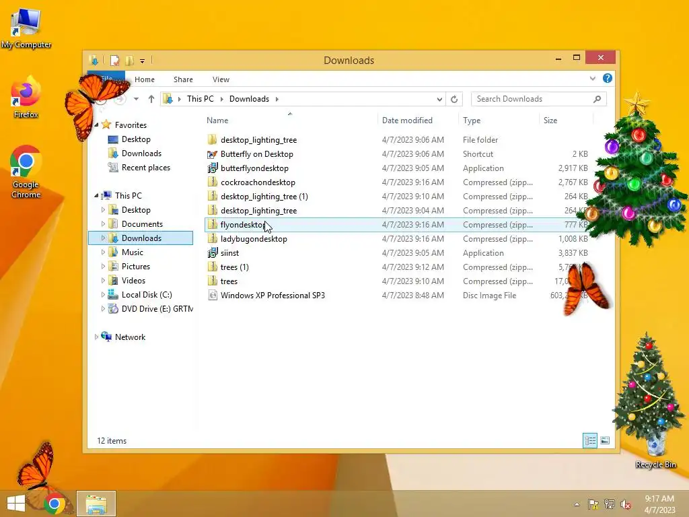
Task: Expand Local Disk (C:) node
Action: pyautogui.click(x=103, y=295)
